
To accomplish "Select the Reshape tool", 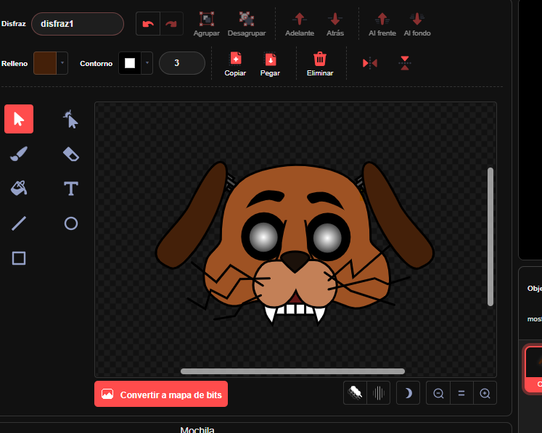I will click(71, 119).
